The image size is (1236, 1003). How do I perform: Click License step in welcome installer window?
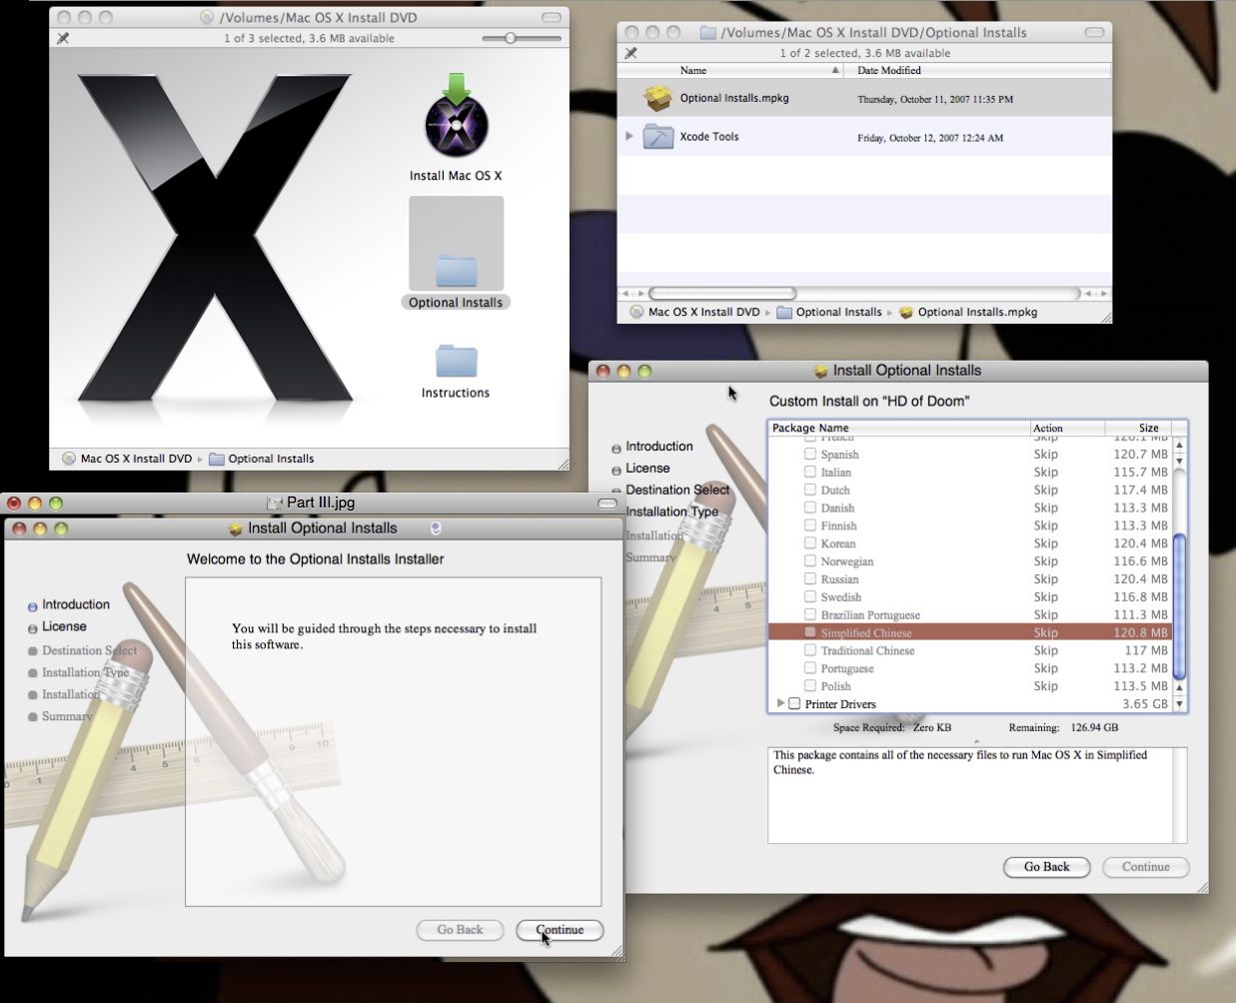(64, 626)
